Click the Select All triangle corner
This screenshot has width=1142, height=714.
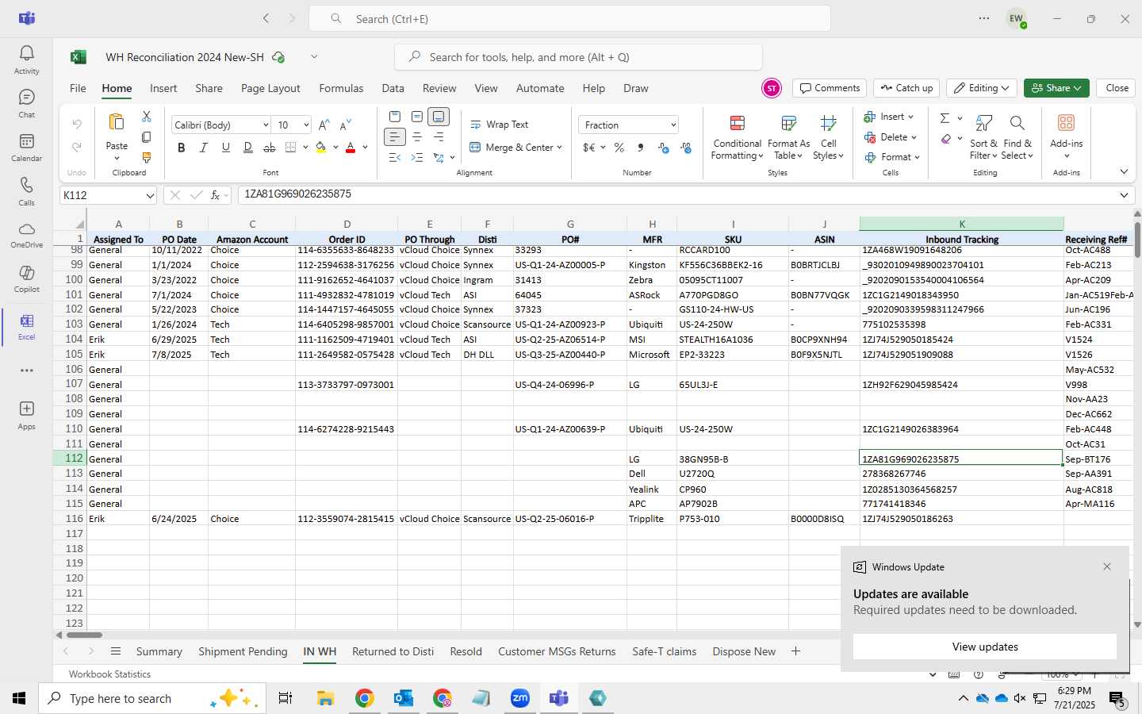(79, 225)
